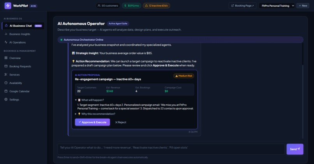The height and width of the screenshot is (164, 314).
Task: Click the AI Operator message input field
Action: 171,149
